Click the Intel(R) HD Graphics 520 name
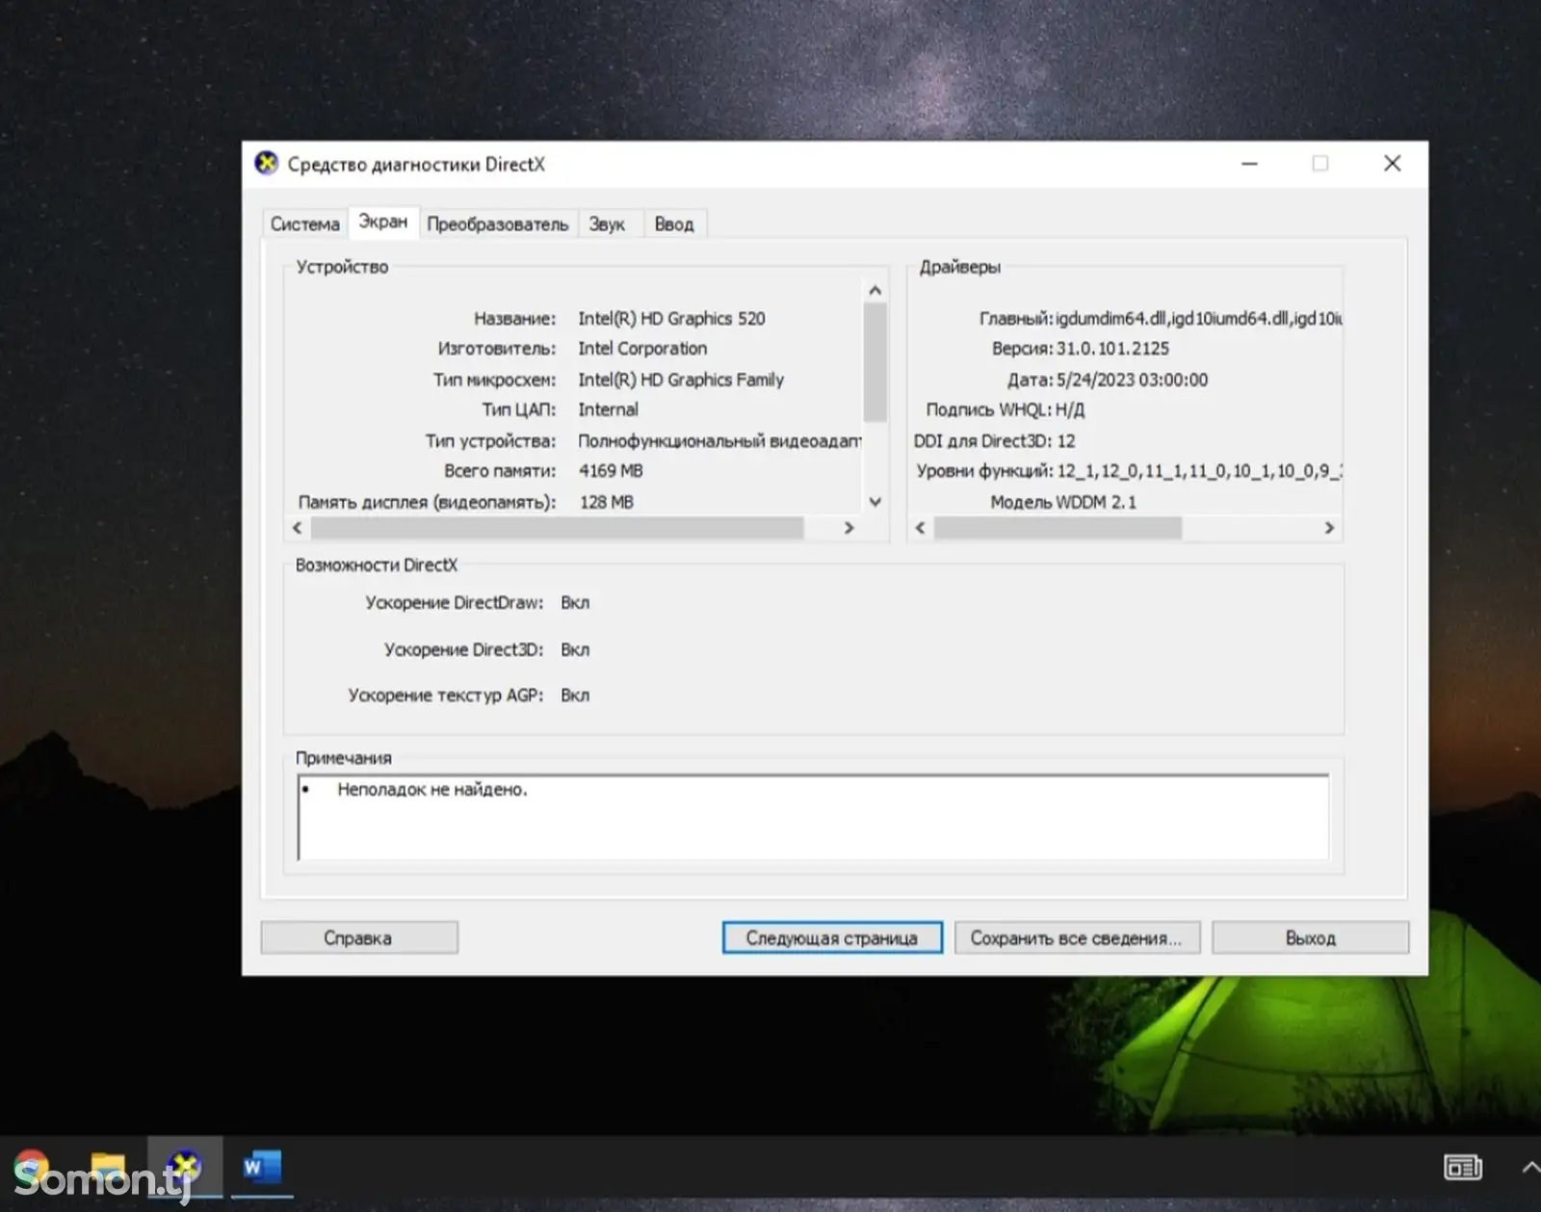1541x1212 pixels. tap(671, 318)
